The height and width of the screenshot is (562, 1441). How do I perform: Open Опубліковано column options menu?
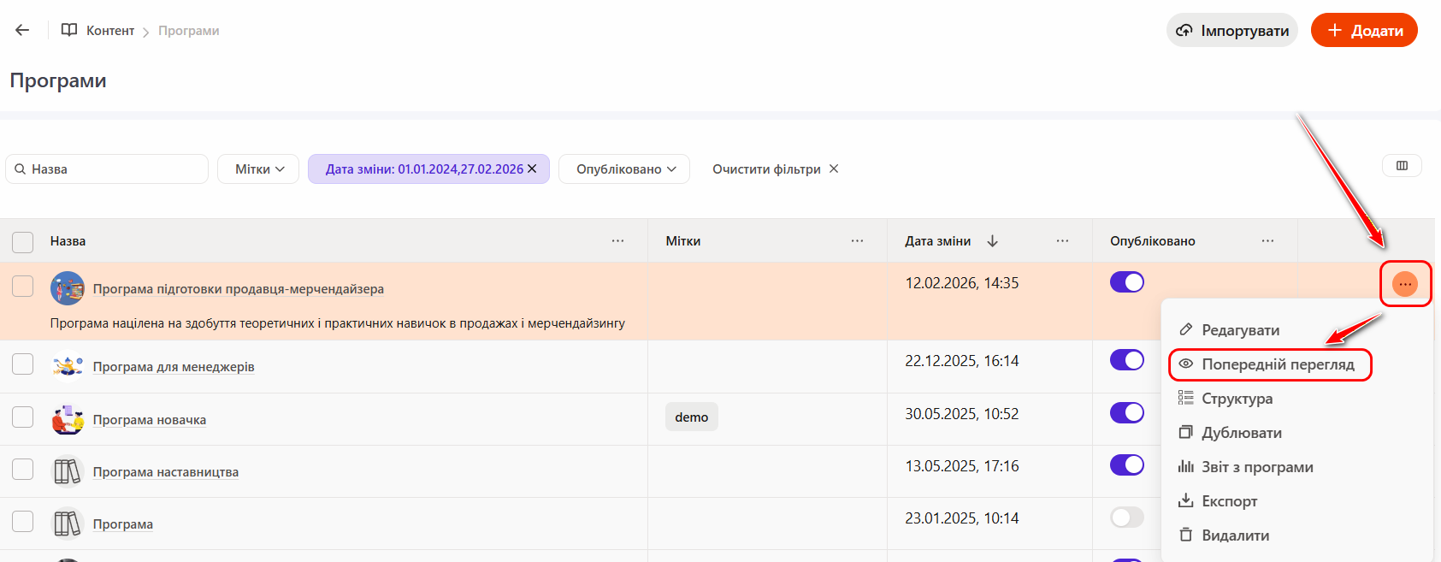tap(1267, 241)
